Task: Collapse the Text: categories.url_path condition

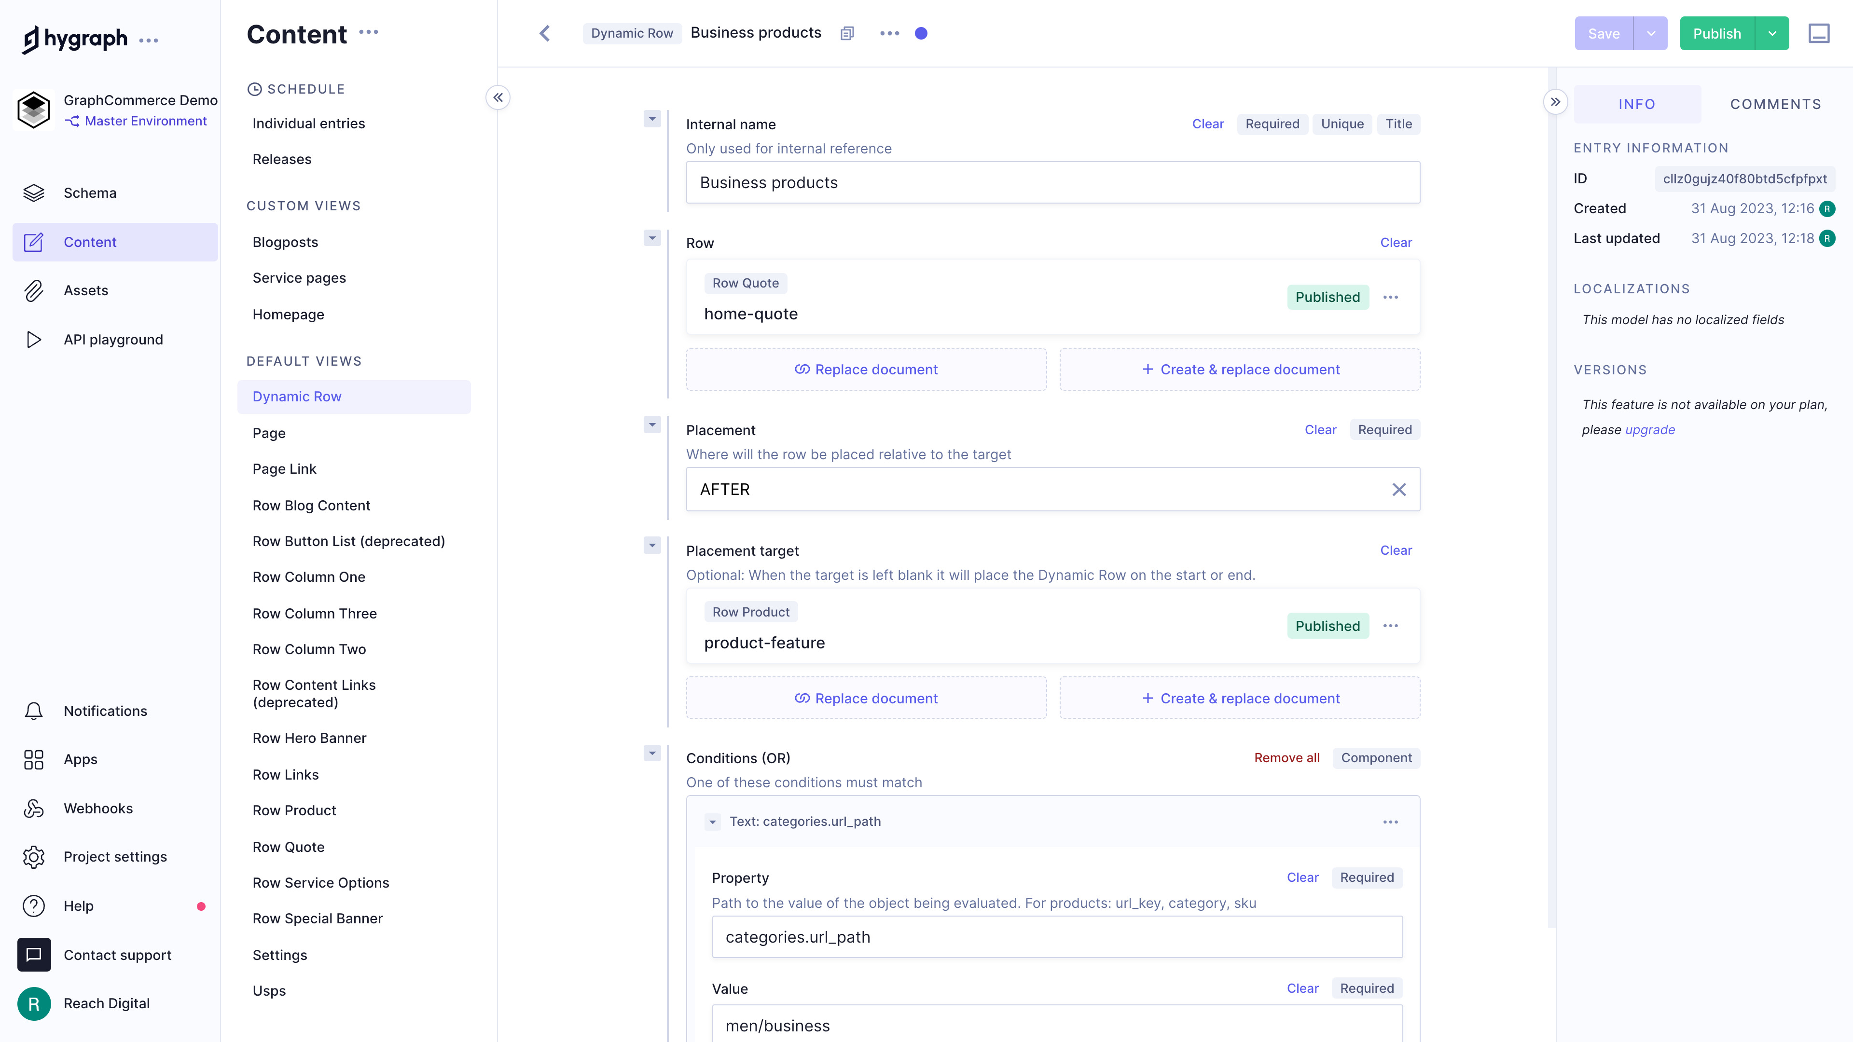Action: click(712, 822)
